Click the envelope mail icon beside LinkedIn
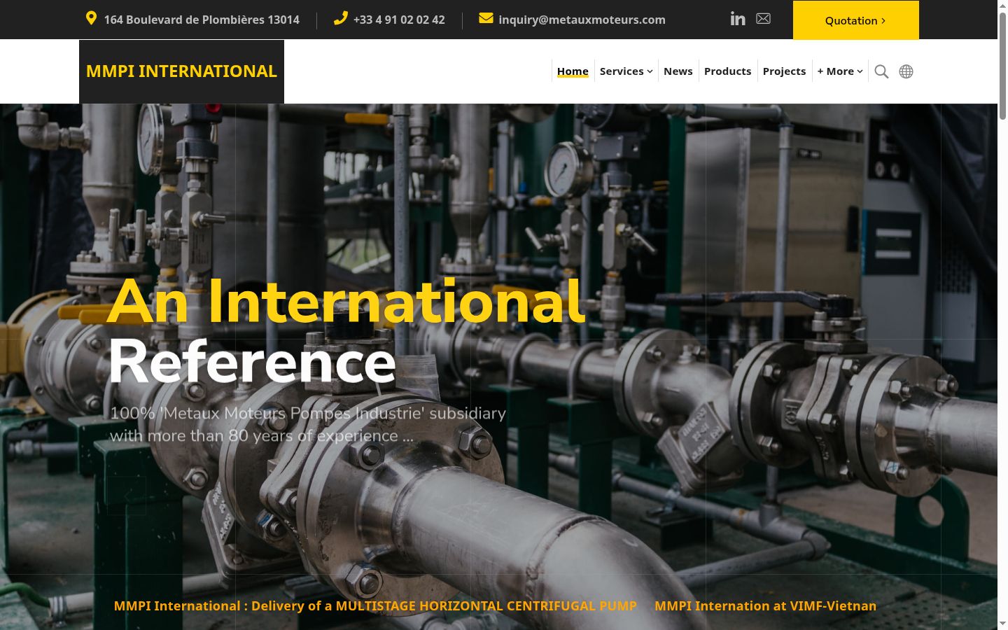This screenshot has width=1008, height=630. [x=763, y=19]
